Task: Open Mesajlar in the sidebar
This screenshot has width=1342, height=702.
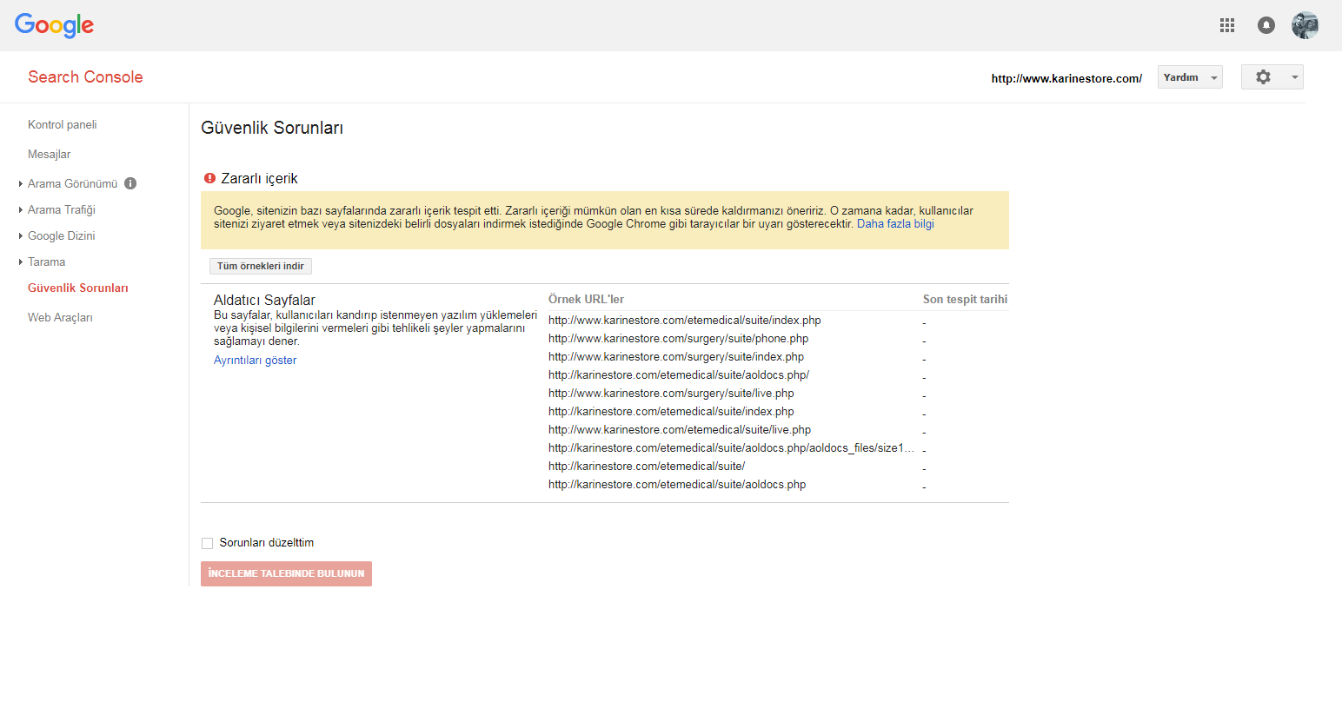Action: pos(50,154)
